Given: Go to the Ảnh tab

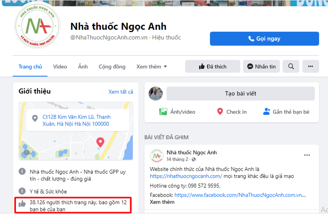Looking at the screenshot, I should 83,67.
